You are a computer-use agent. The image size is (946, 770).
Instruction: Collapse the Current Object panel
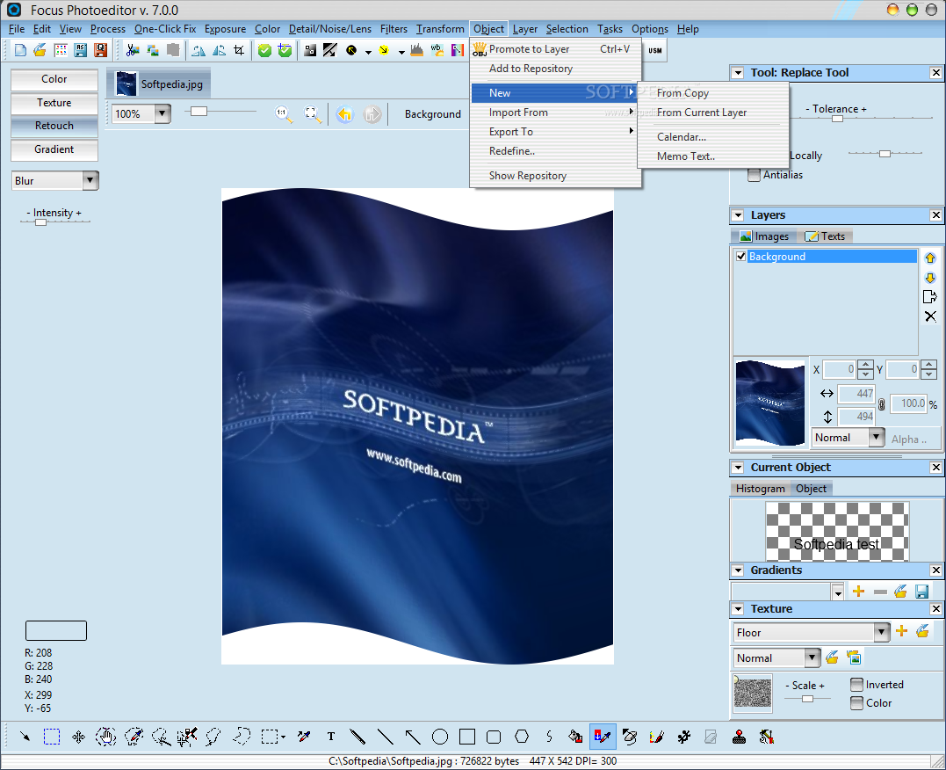pos(737,468)
